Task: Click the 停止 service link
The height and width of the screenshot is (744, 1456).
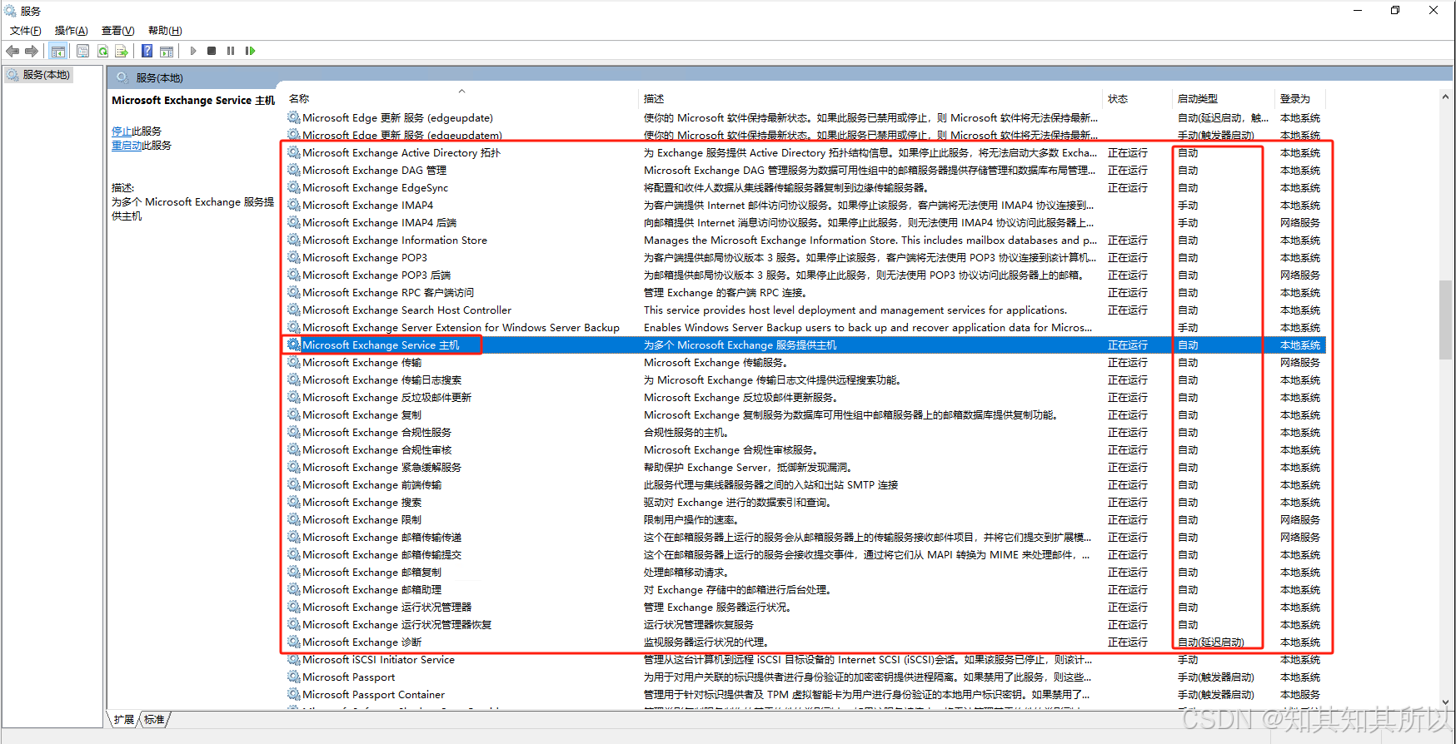Action: coord(122,131)
